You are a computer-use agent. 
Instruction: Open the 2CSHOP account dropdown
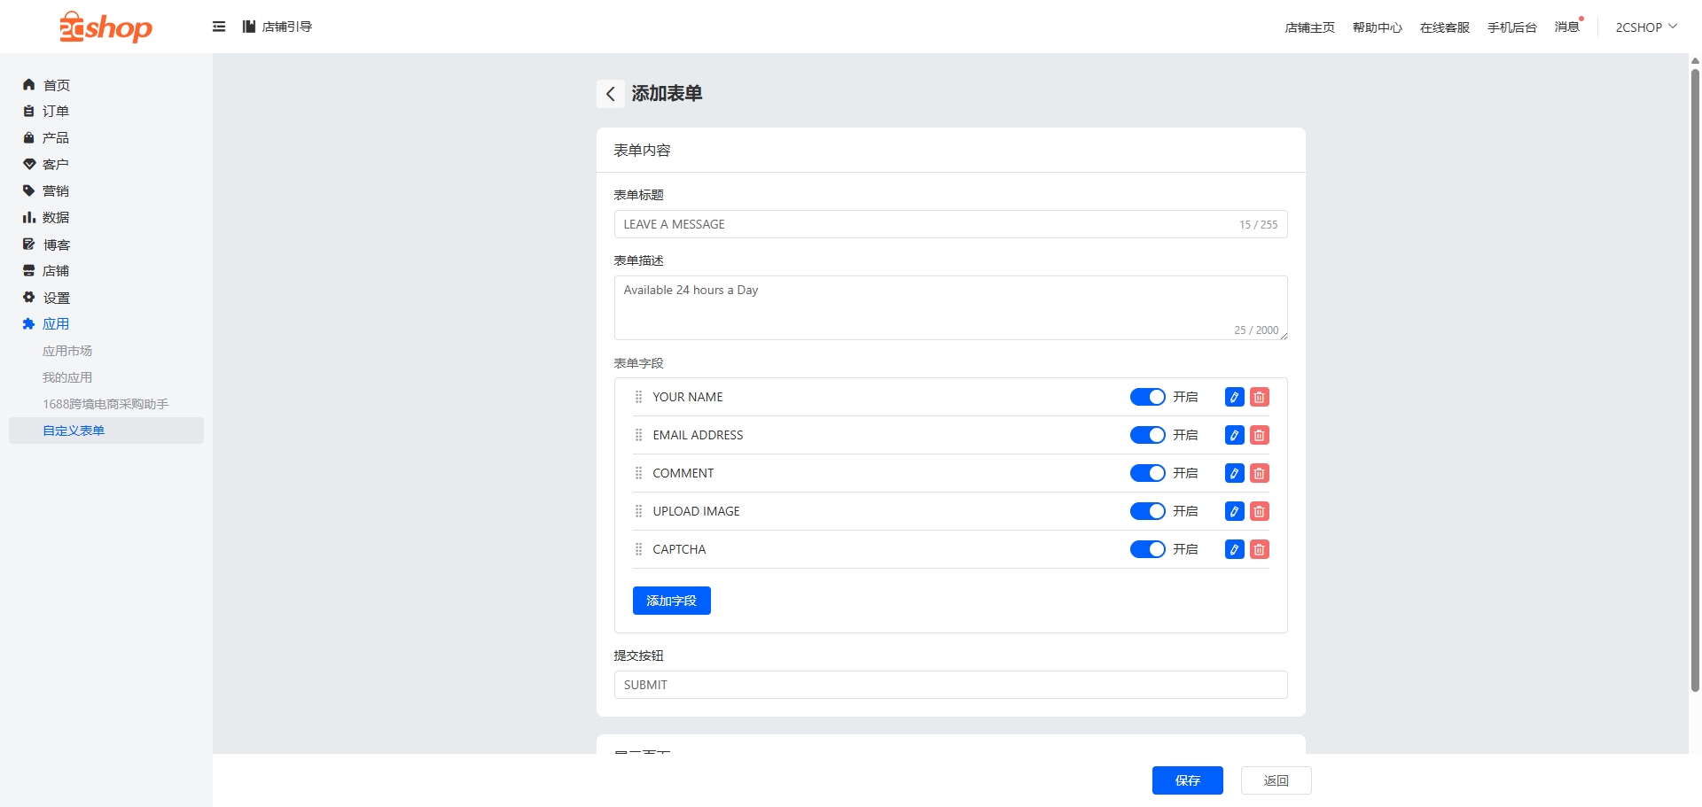1645,27
